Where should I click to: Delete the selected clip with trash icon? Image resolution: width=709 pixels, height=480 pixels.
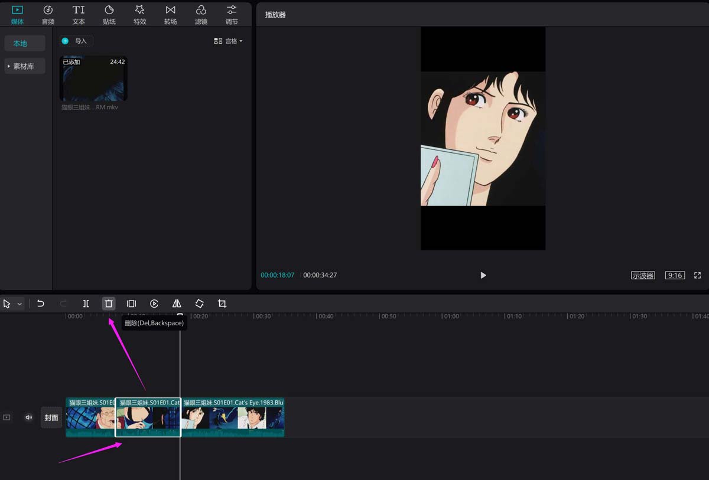[109, 303]
